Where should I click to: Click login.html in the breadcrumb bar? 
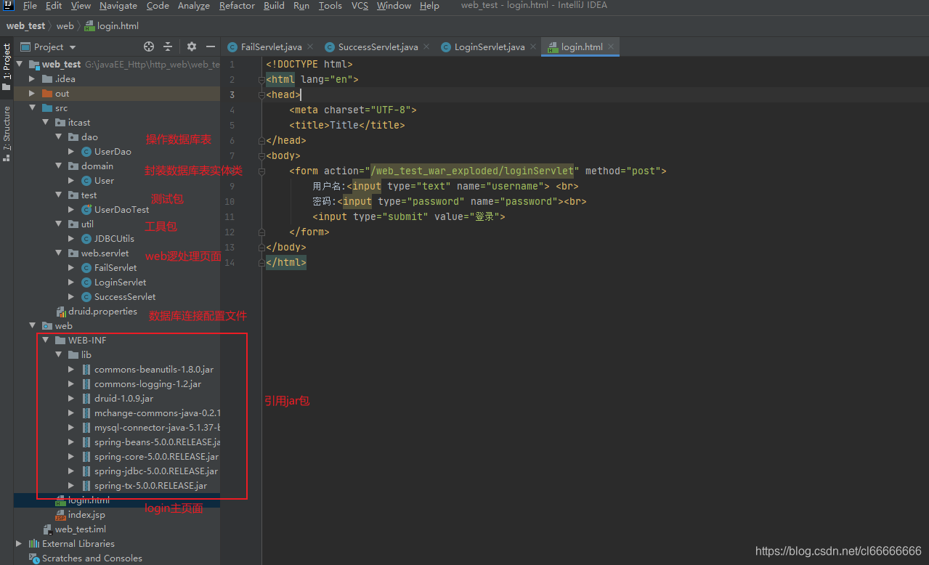point(112,25)
